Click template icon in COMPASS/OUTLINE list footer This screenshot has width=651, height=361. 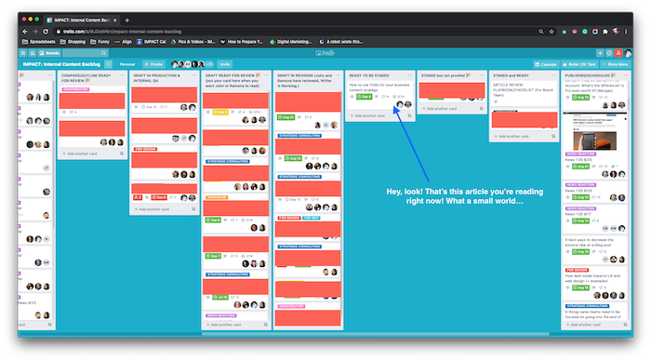[122, 154]
